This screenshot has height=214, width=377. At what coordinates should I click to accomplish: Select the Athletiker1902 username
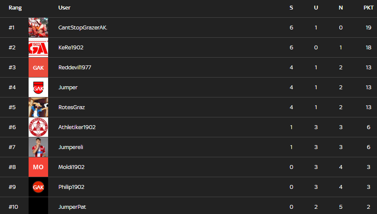pyautogui.click(x=77, y=127)
